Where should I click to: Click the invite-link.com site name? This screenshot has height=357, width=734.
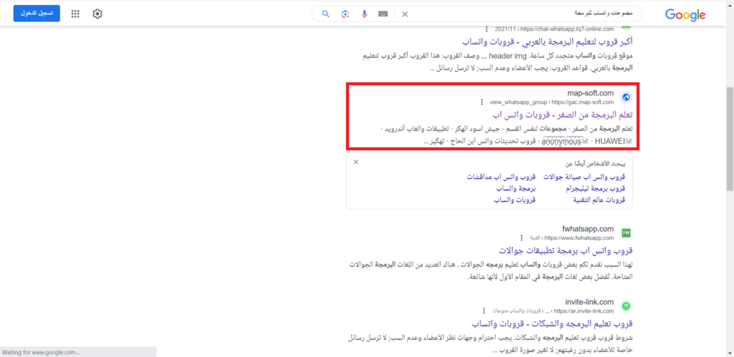(x=590, y=302)
